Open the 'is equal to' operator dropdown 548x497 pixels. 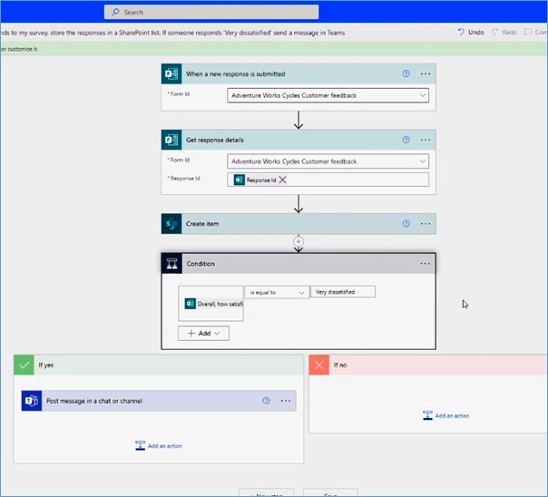(277, 292)
